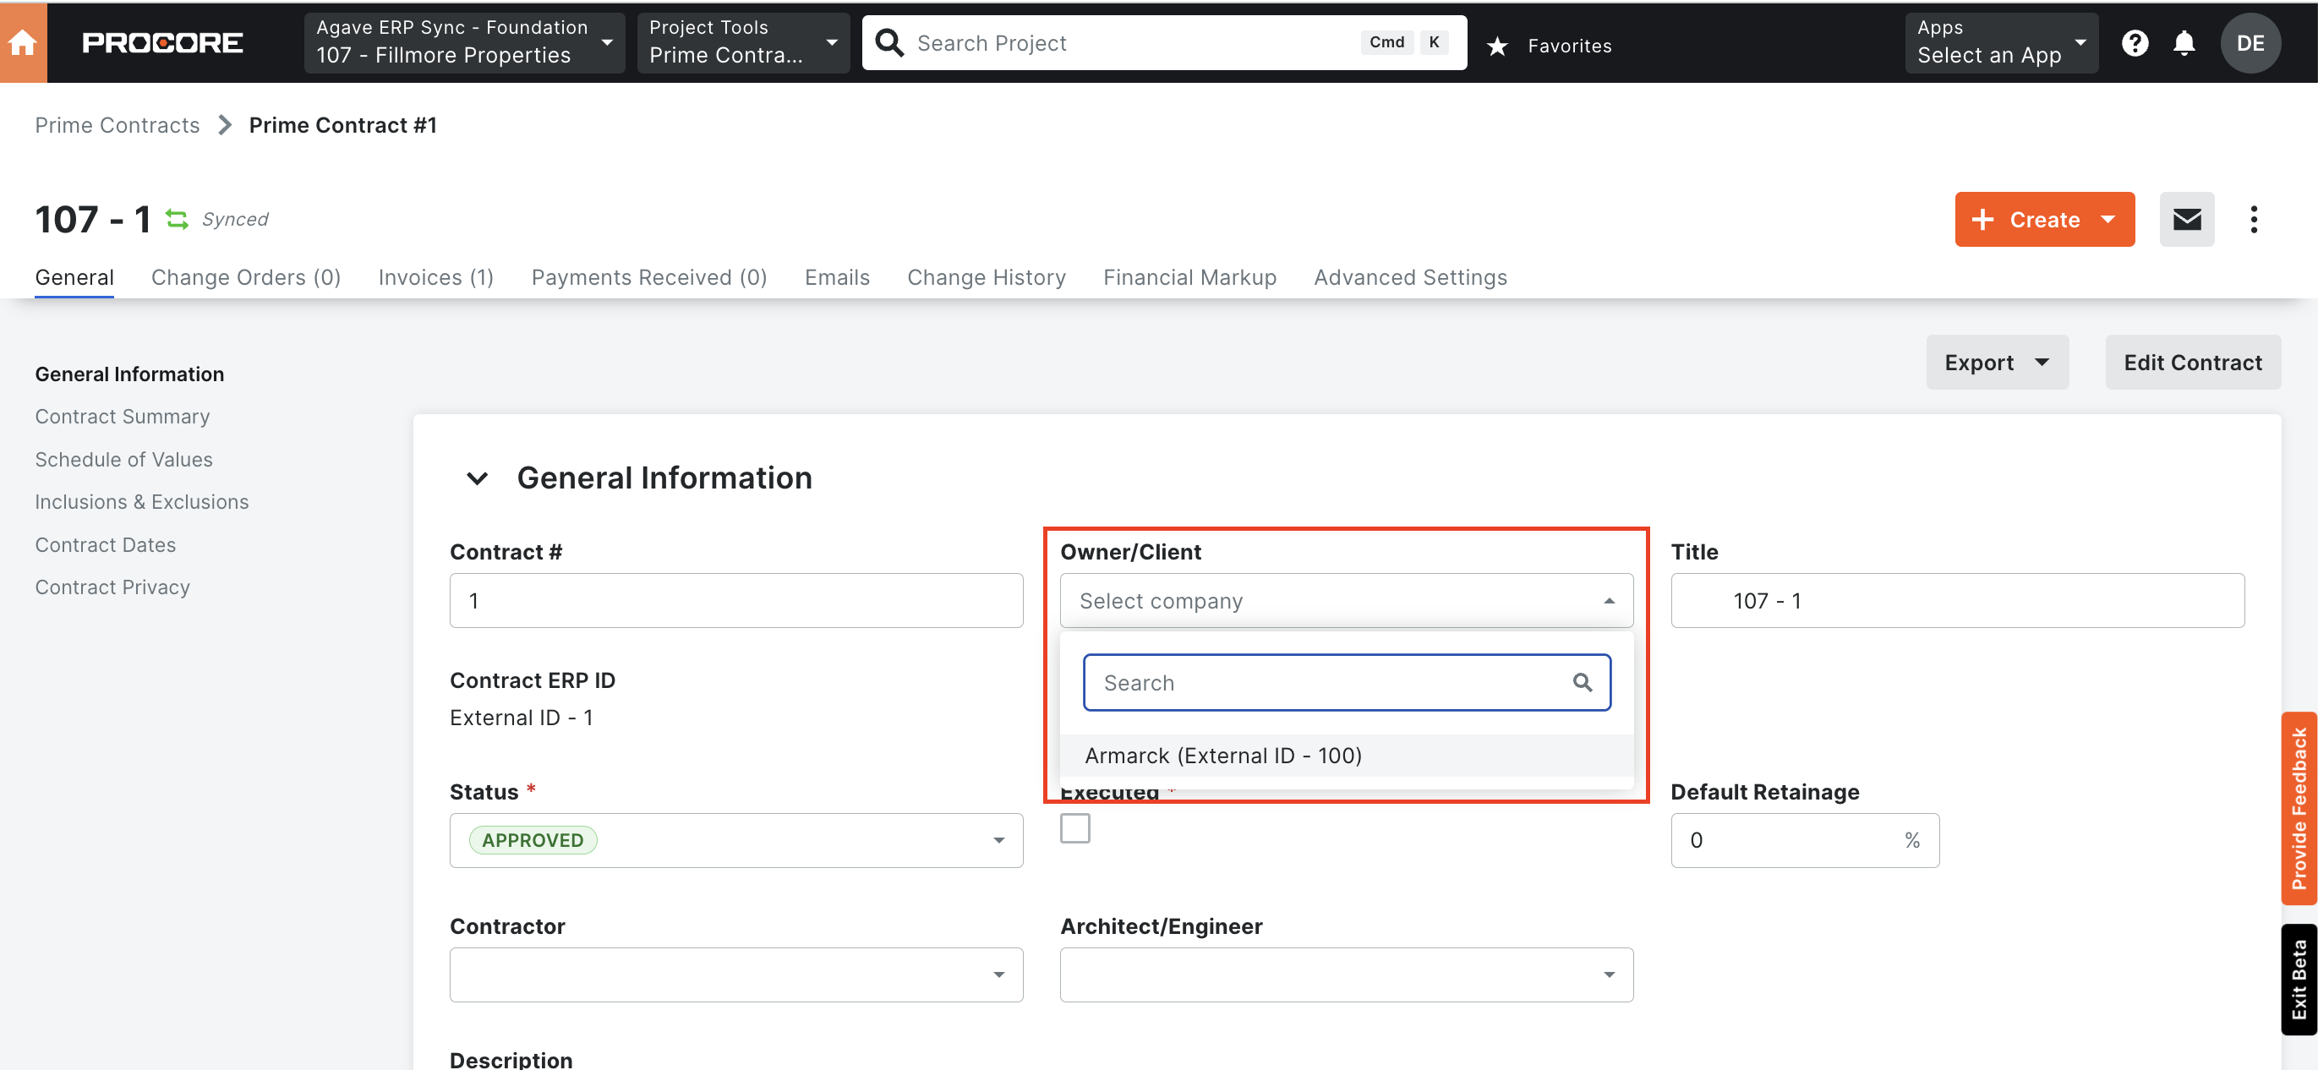Jump to Contract Dates section
This screenshot has width=2318, height=1070.
[106, 544]
